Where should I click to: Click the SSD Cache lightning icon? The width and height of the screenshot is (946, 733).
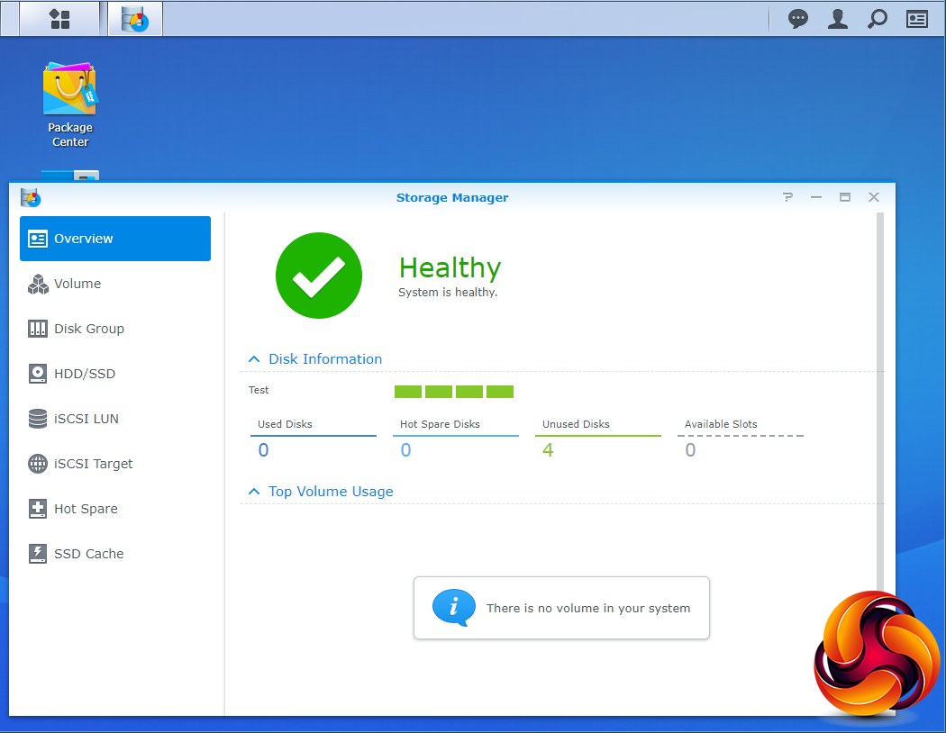click(x=38, y=554)
